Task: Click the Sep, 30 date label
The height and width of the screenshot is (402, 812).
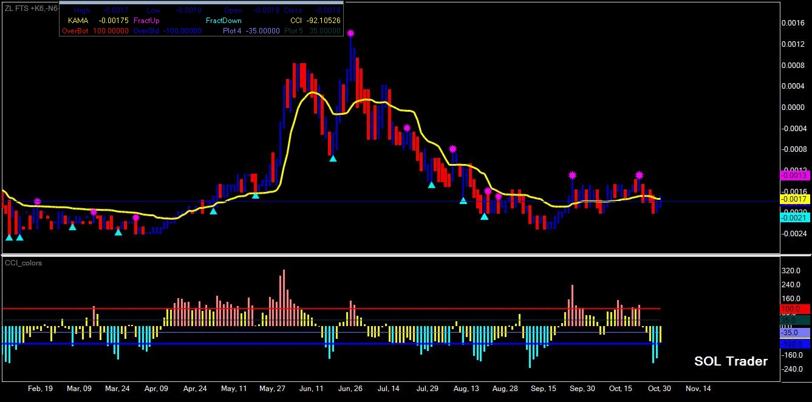Action: [x=582, y=388]
